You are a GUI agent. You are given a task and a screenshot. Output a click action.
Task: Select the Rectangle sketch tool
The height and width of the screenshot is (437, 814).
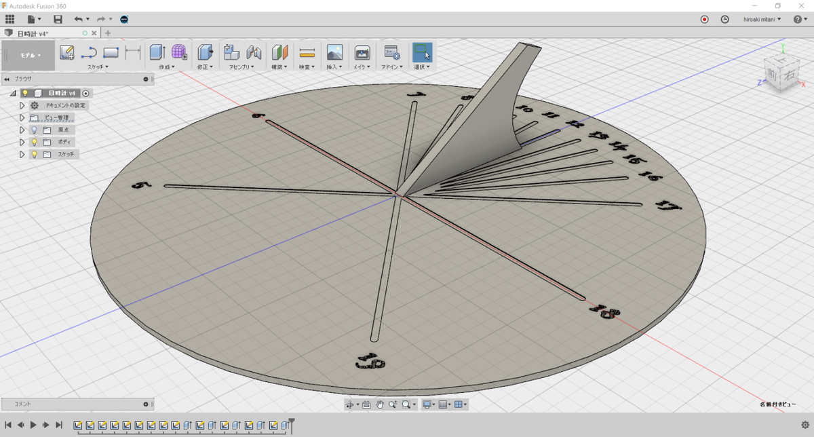pos(111,52)
